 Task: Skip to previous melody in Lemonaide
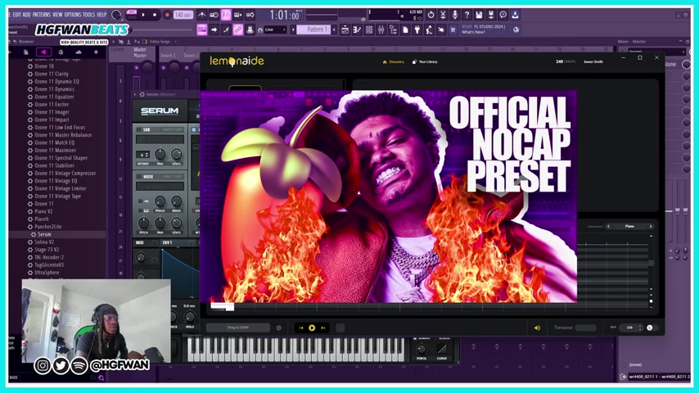[x=301, y=327]
